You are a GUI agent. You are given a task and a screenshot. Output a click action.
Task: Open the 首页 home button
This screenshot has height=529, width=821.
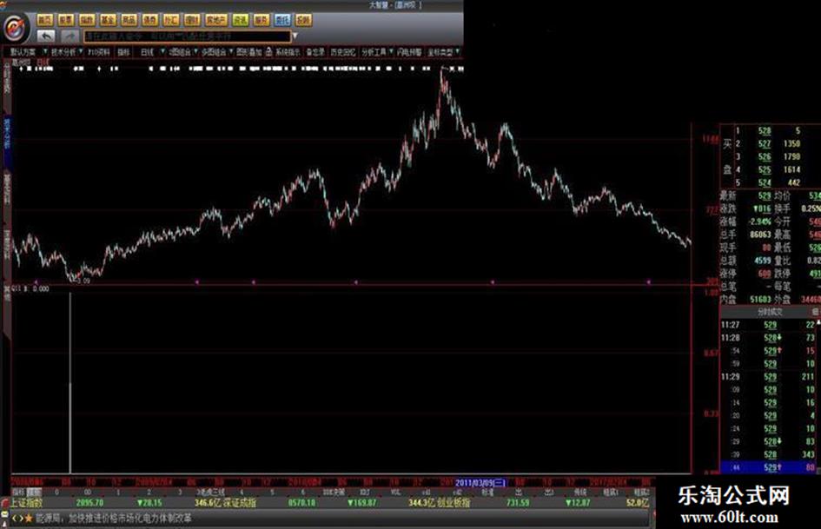45,20
